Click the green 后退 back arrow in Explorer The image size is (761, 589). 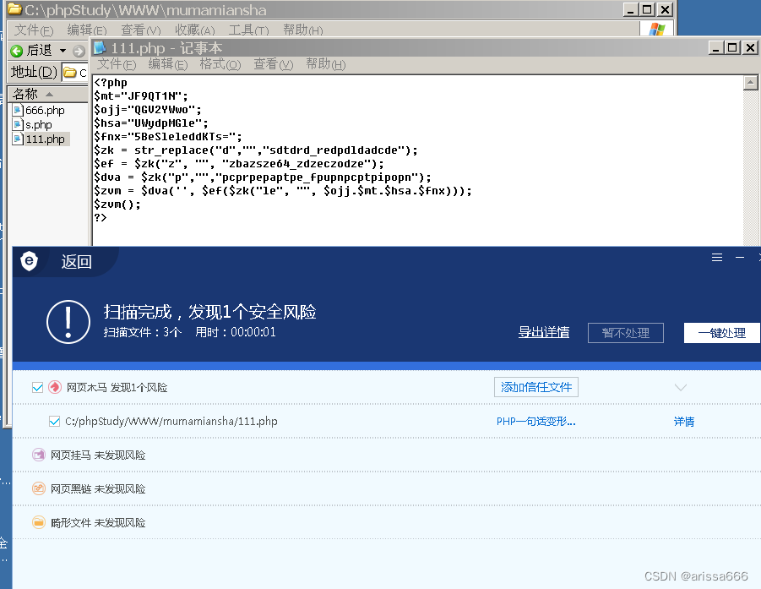click(17, 51)
